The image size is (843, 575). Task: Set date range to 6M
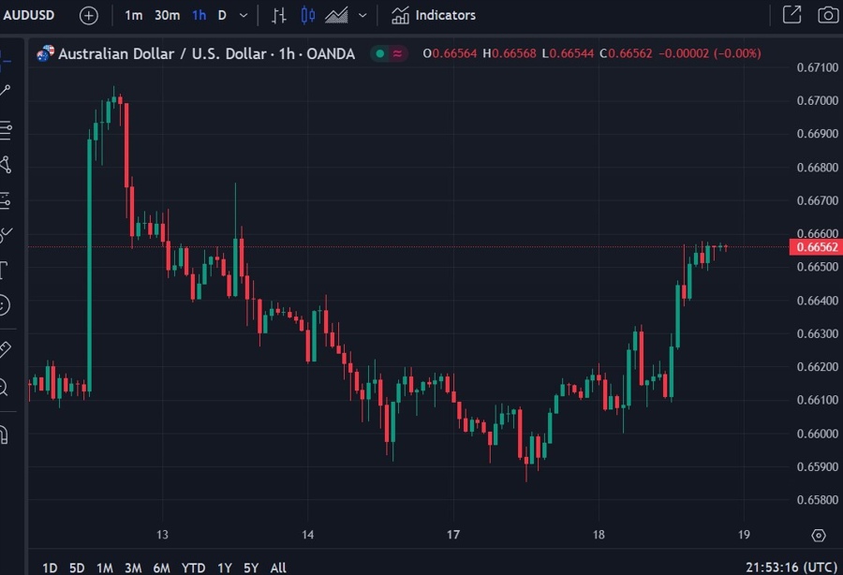click(161, 568)
